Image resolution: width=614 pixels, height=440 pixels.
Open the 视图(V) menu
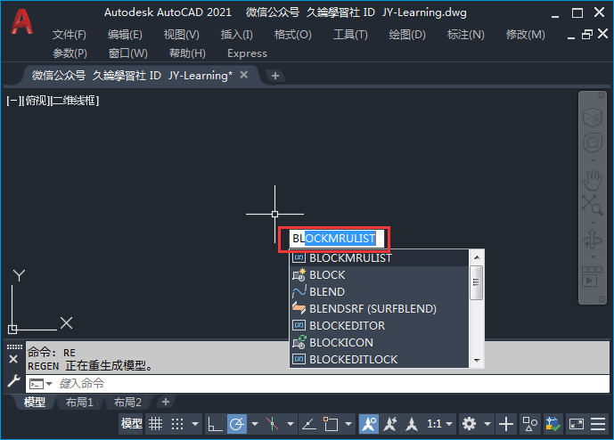[181, 35]
